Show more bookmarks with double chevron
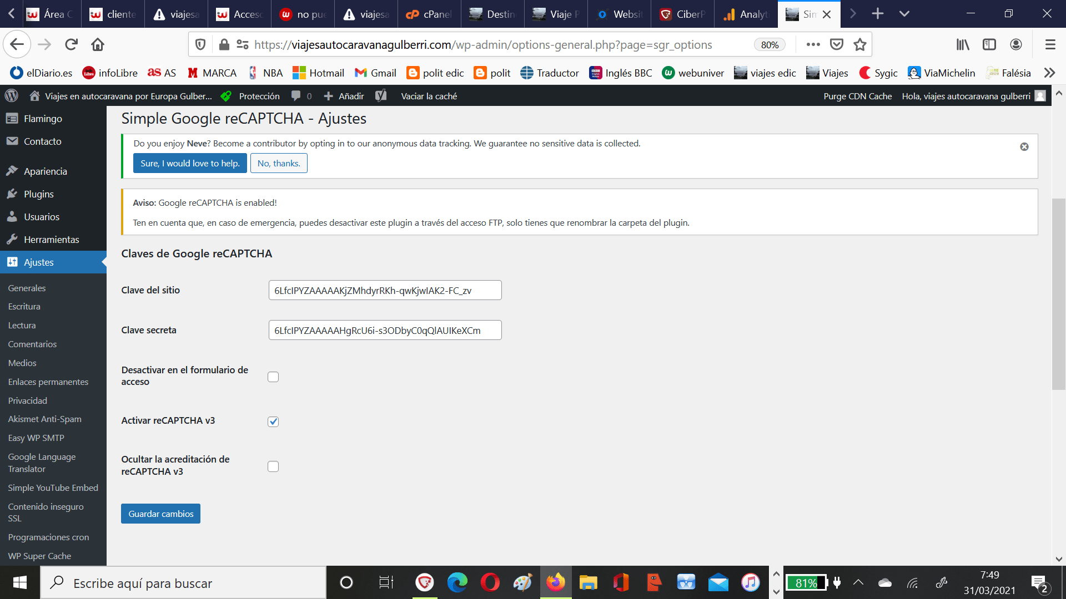Screen dimensions: 1066x599 [x=1049, y=73]
